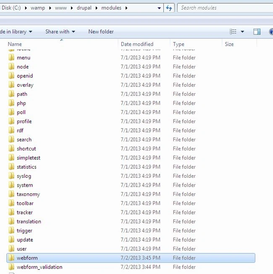This screenshot has height=274, width=273.
Task: Click the node folder icon
Action: pyautogui.click(x=11, y=66)
